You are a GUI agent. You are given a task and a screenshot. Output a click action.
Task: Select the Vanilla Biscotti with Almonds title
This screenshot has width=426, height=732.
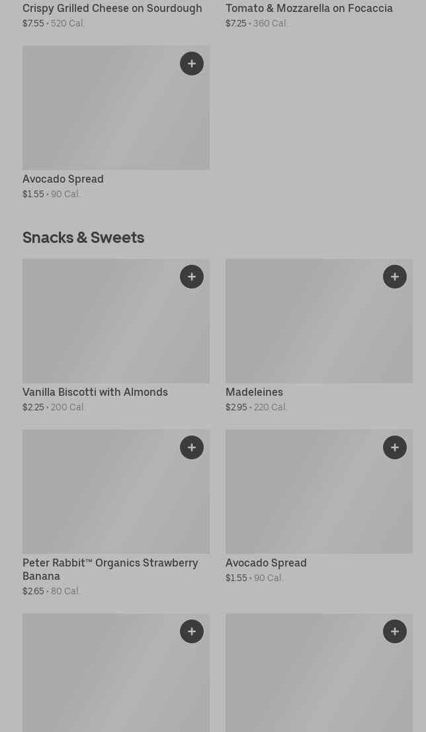click(x=95, y=392)
